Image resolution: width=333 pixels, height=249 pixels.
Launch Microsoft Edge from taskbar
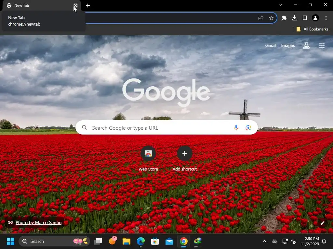point(141,241)
